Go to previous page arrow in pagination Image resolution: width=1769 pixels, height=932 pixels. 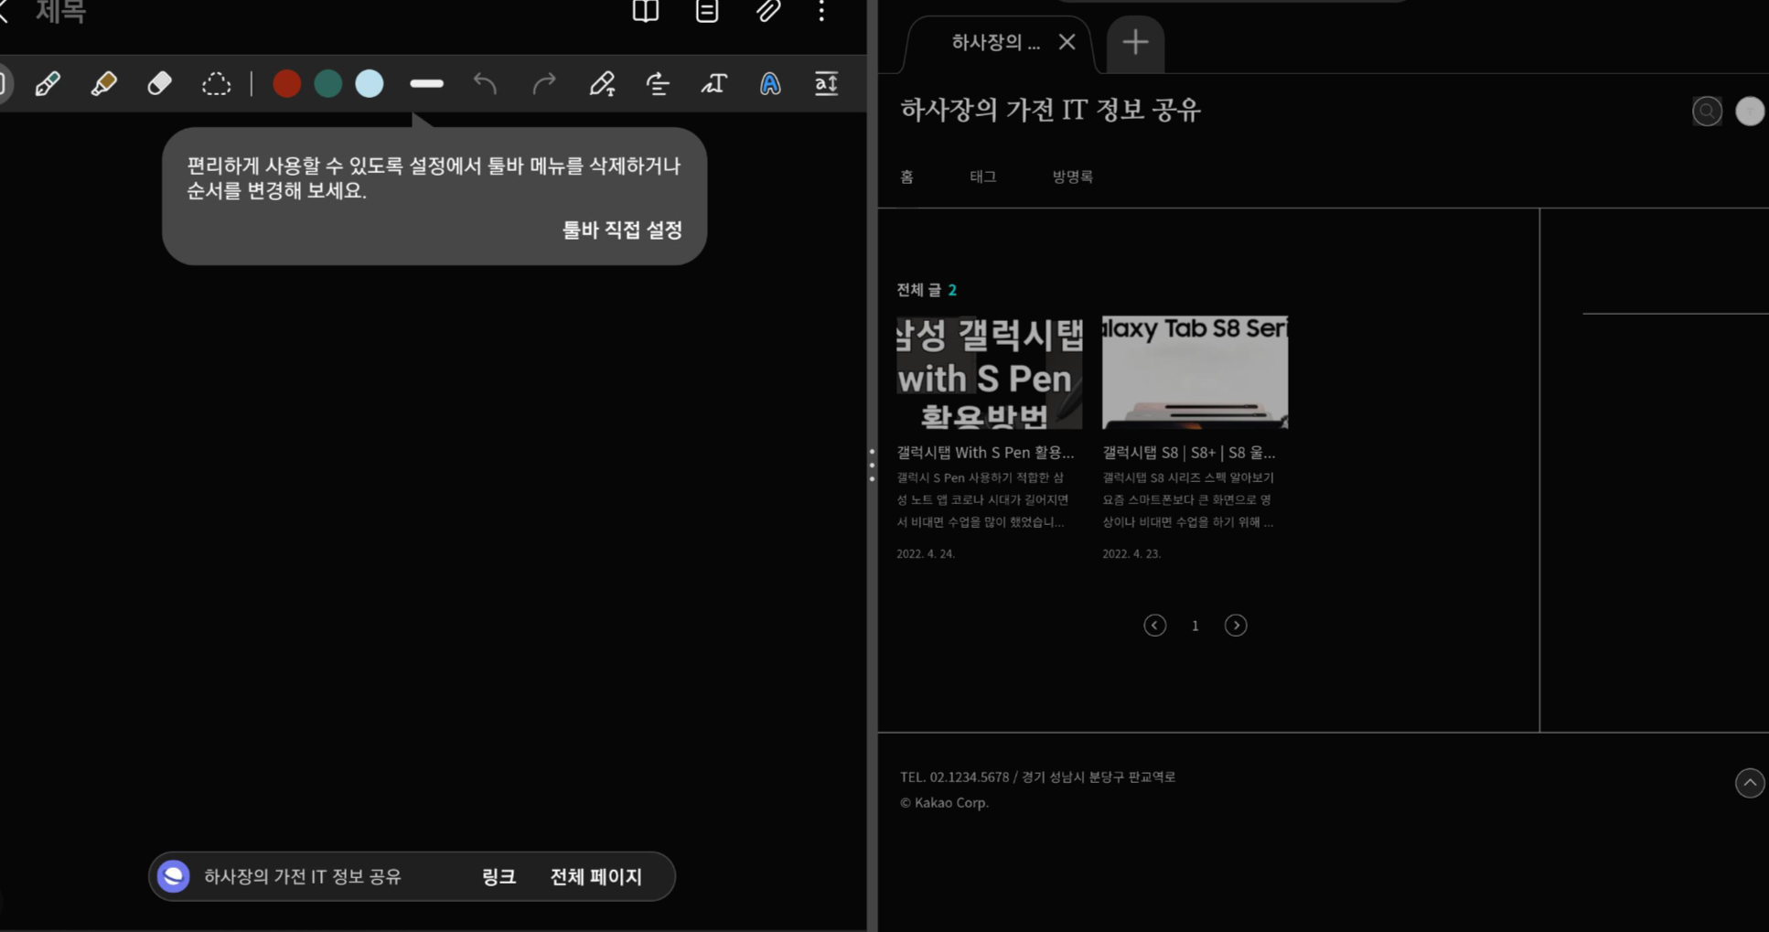pyautogui.click(x=1154, y=626)
